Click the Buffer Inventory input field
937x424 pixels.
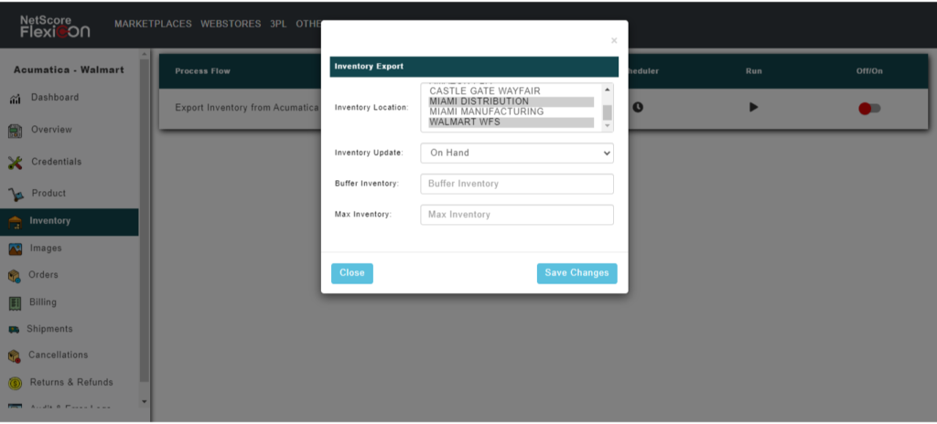click(x=517, y=184)
